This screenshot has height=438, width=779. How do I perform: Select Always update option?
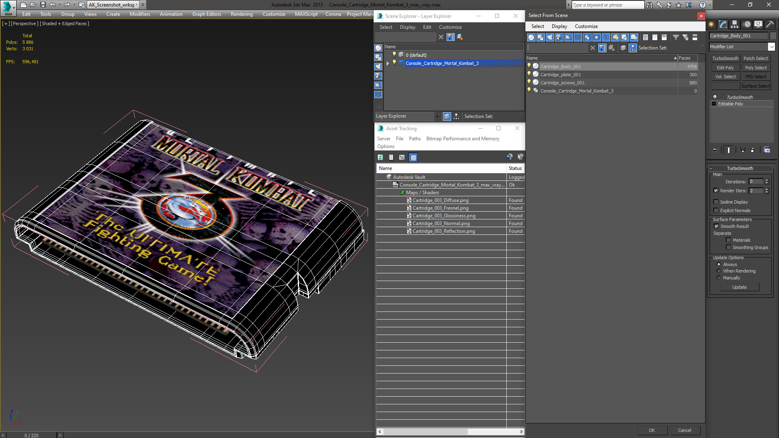(719, 264)
